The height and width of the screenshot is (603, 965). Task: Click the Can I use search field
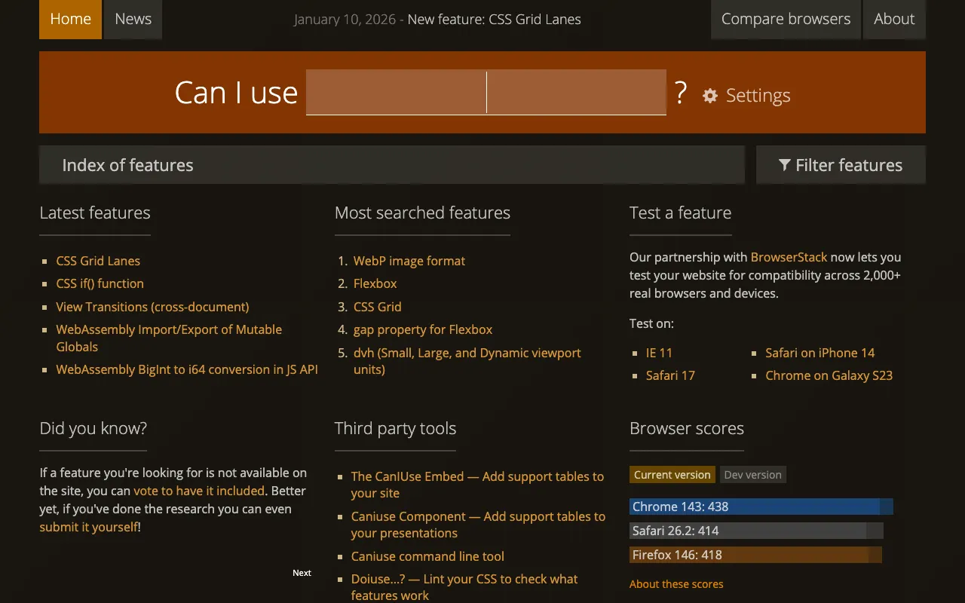(486, 92)
